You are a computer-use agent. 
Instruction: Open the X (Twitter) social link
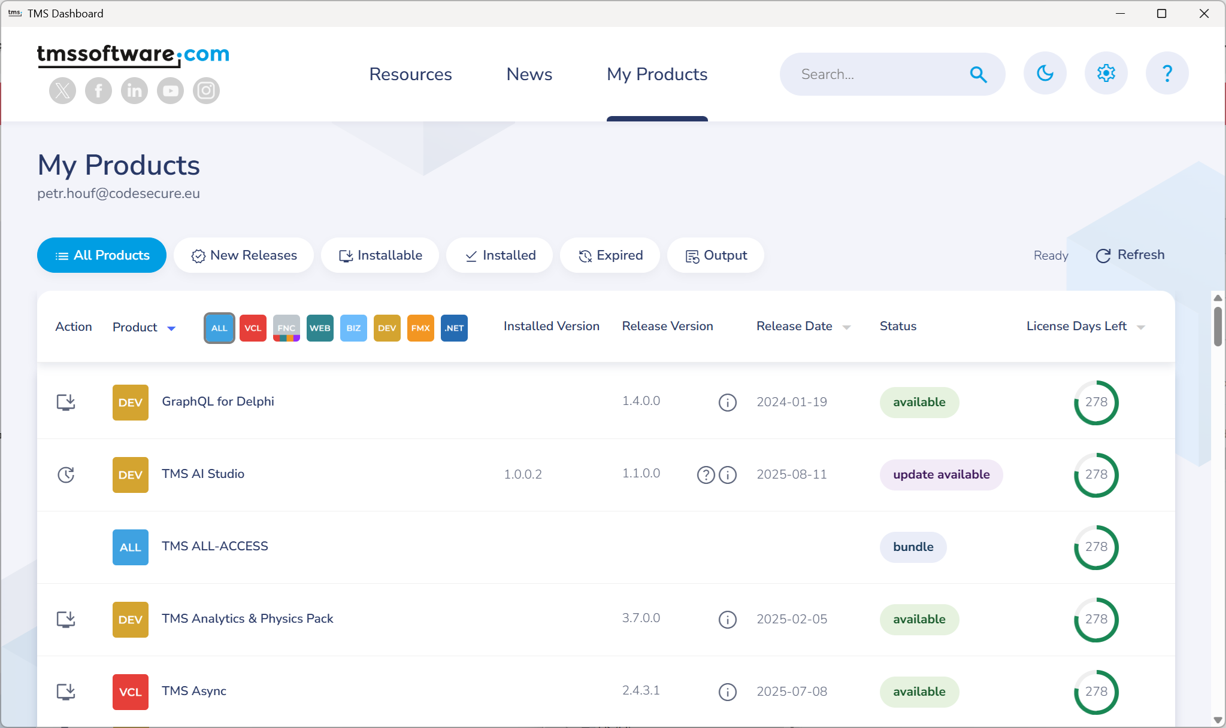coord(62,91)
